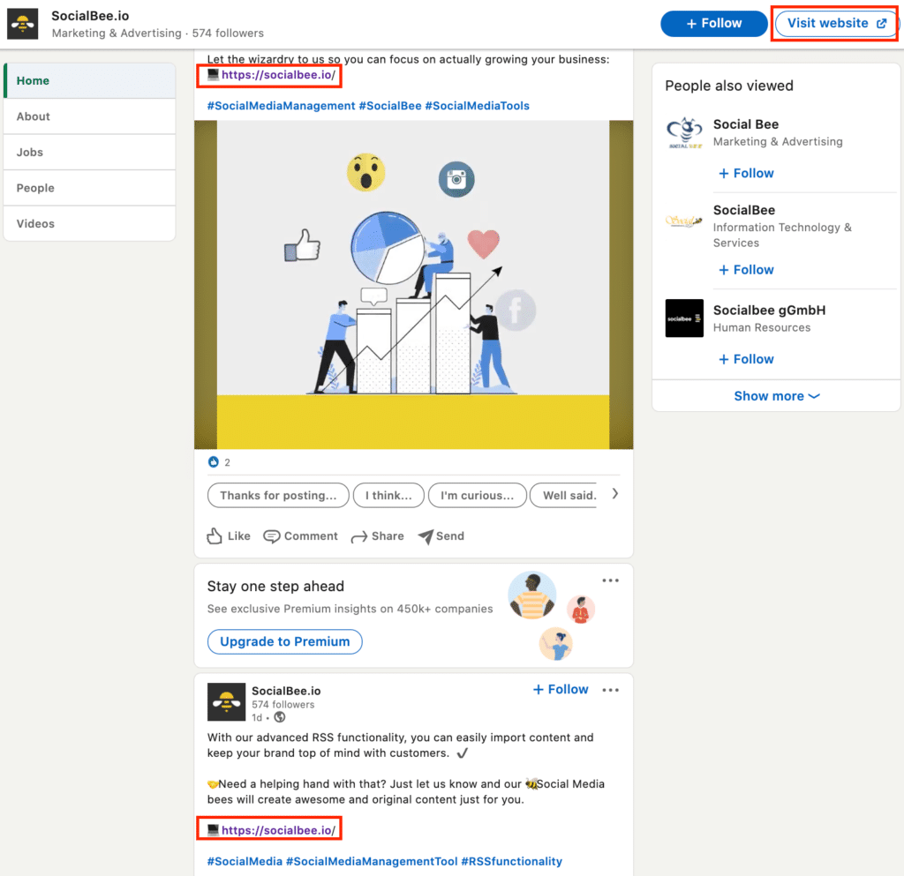The width and height of the screenshot is (904, 876).
Task: Expand Show more in People also viewed
Action: [776, 396]
